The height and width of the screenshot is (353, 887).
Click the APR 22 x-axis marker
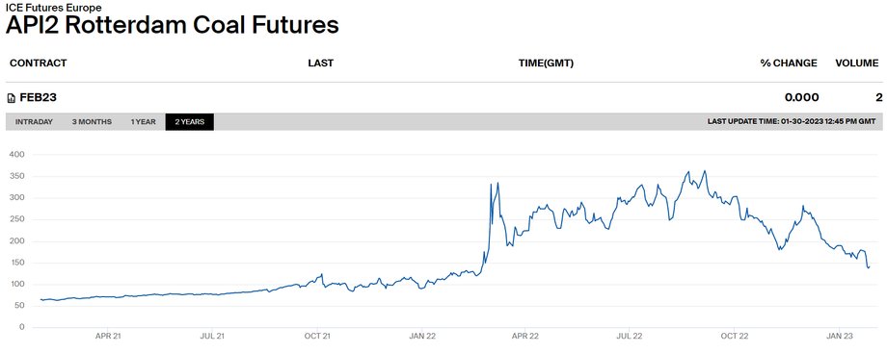point(525,336)
